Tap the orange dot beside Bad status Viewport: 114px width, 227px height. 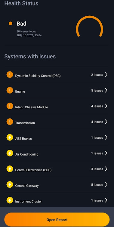coord(11,23)
